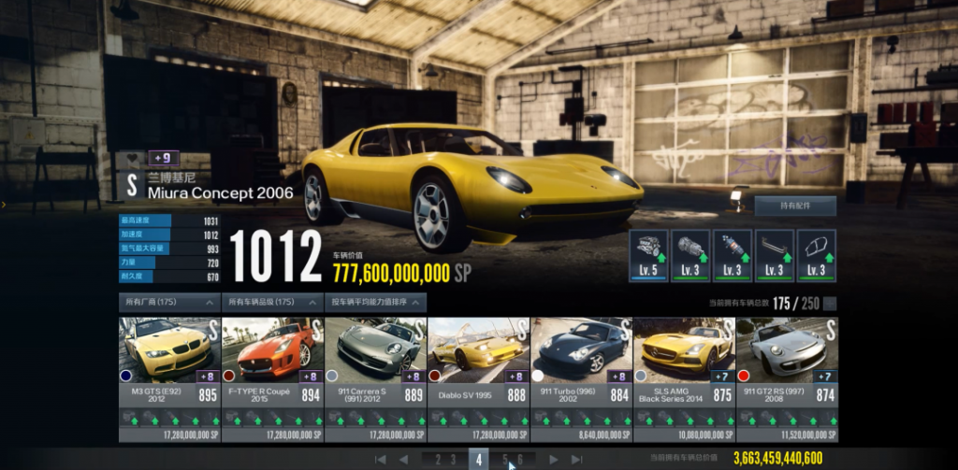
Task: Click the dark red swatch on F-TYPE R card
Action: pos(229,376)
